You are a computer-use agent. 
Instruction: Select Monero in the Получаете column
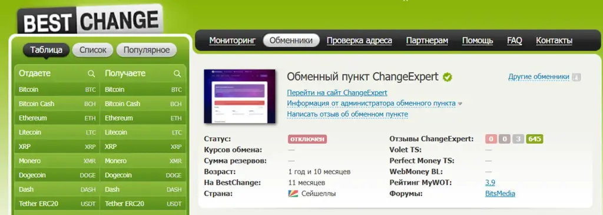tap(143, 161)
